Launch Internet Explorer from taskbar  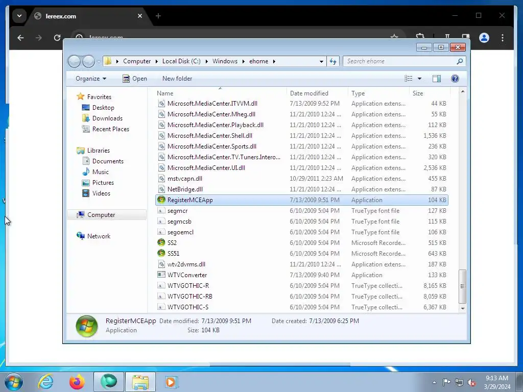pos(45,382)
